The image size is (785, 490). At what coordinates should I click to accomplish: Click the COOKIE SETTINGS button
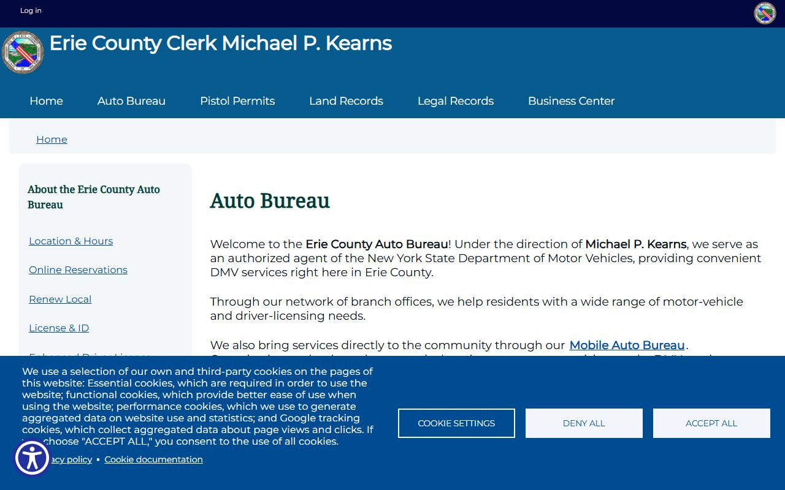pyautogui.click(x=456, y=423)
